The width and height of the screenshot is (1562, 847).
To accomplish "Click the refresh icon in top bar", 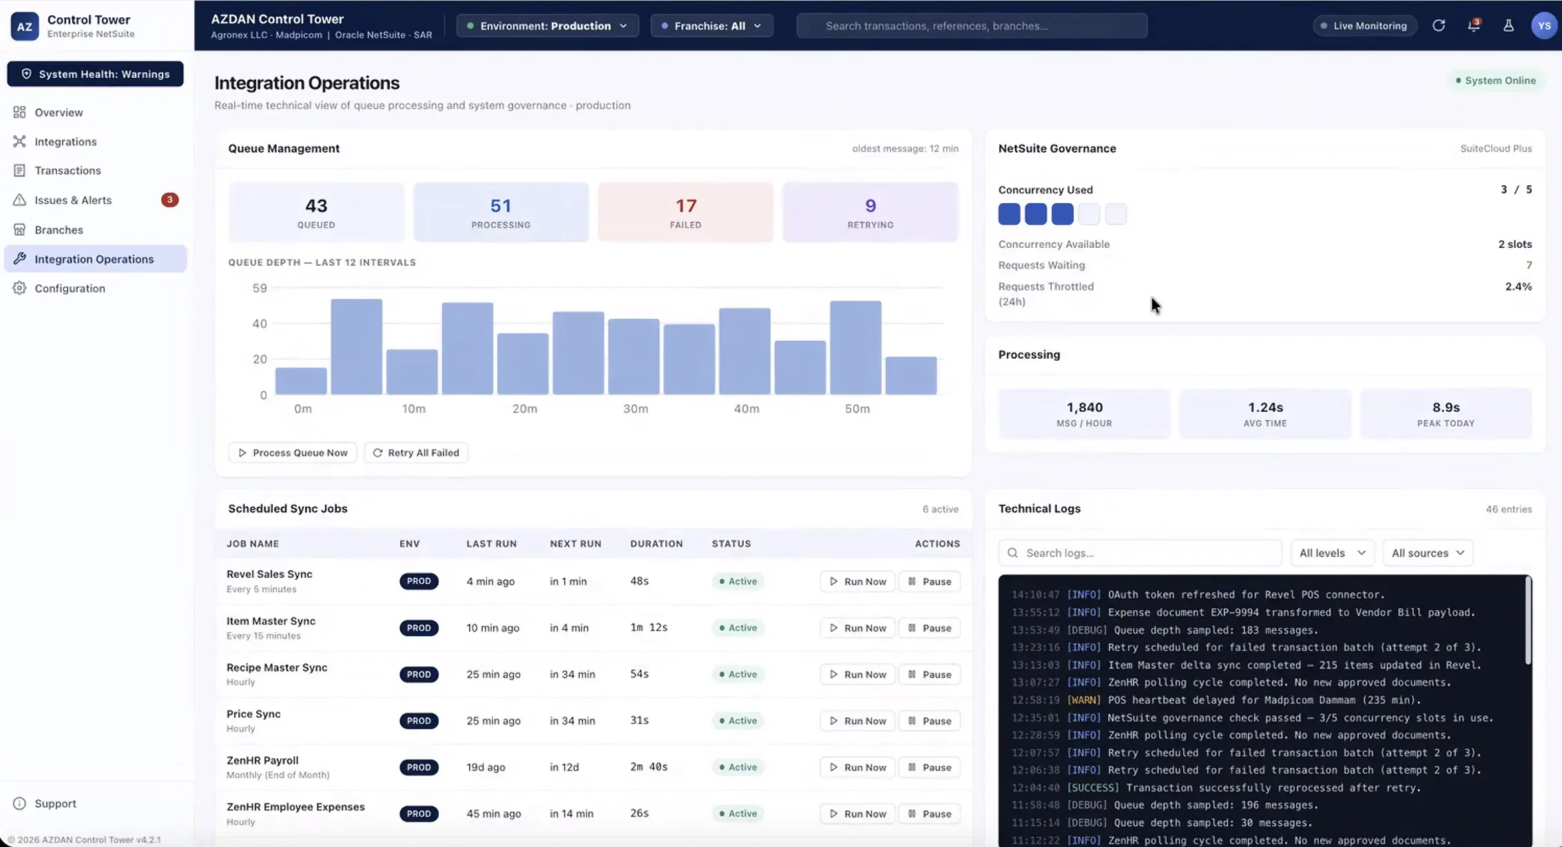I will pyautogui.click(x=1439, y=25).
